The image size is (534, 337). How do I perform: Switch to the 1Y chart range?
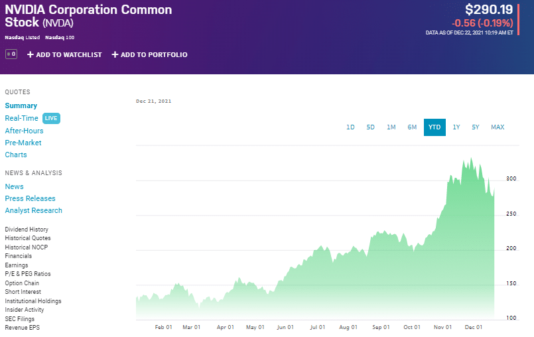pos(456,127)
